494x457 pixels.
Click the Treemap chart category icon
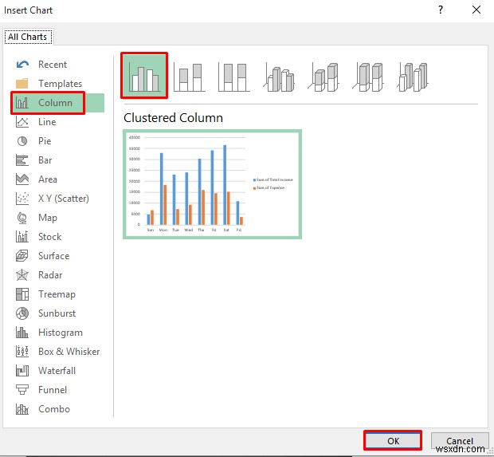[22, 294]
